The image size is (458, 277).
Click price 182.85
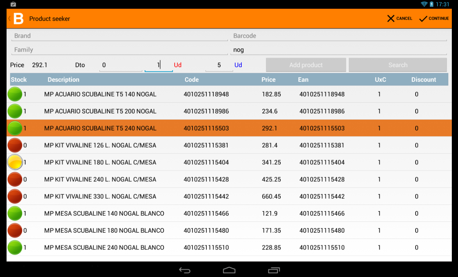[271, 94]
